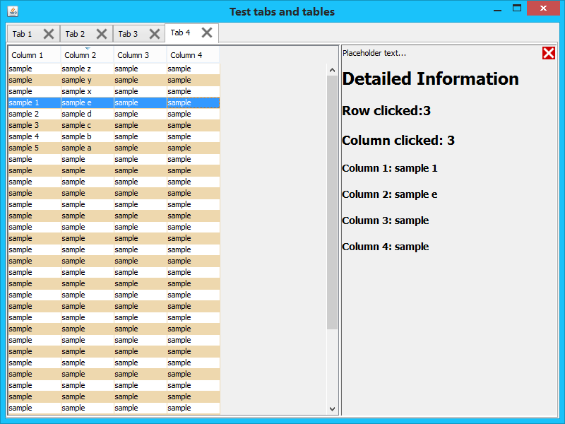Switch to Tab 3

click(128, 34)
